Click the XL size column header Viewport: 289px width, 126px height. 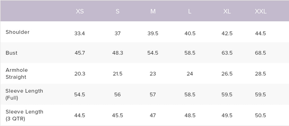click(x=227, y=12)
